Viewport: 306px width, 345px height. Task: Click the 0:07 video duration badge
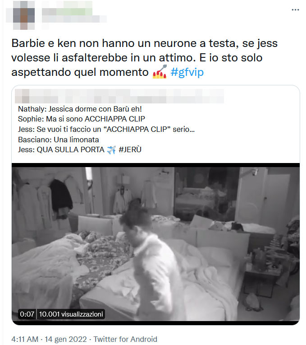click(27, 314)
